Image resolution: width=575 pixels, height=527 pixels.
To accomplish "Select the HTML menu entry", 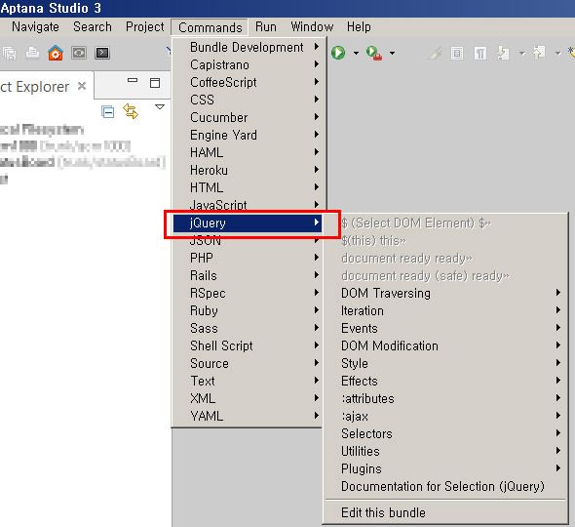I will coord(248,187).
